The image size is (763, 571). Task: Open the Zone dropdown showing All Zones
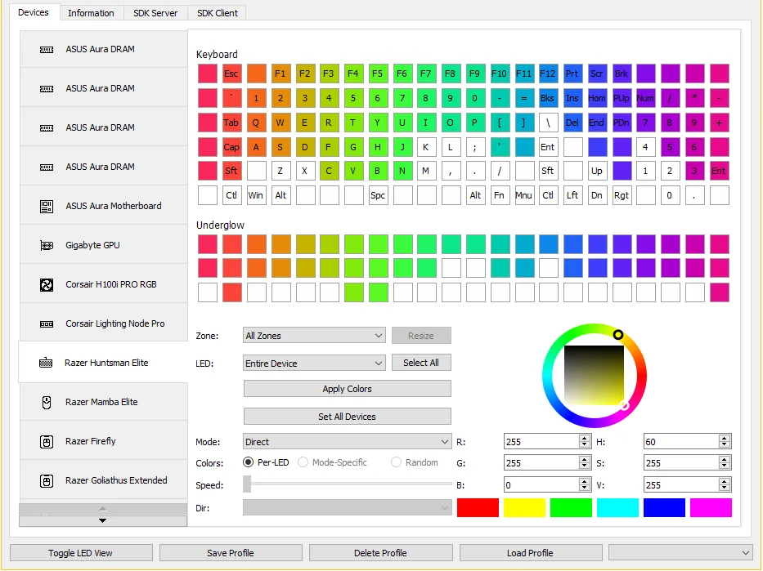[314, 336]
